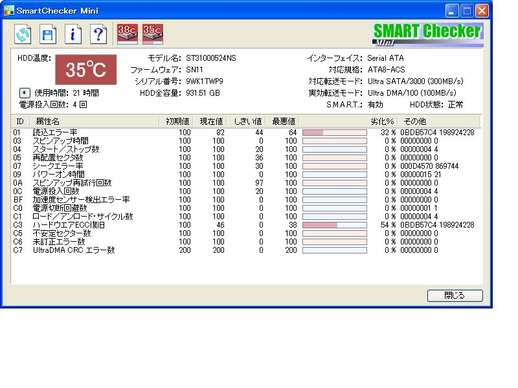Screen dimensions: 518x388
Task: Click the refresh icon in the toolbar
Action: point(23,34)
